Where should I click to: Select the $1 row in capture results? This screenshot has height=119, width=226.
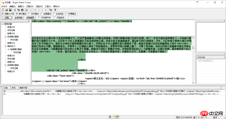112,94
